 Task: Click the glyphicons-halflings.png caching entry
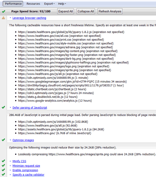(x=73, y=63)
